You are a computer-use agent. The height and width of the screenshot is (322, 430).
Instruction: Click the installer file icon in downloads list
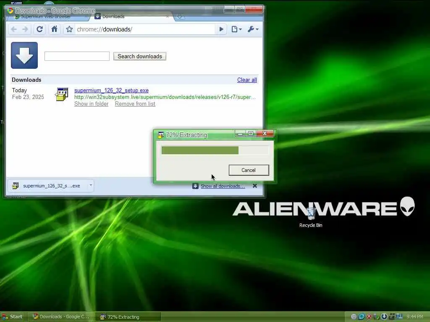coord(62,94)
